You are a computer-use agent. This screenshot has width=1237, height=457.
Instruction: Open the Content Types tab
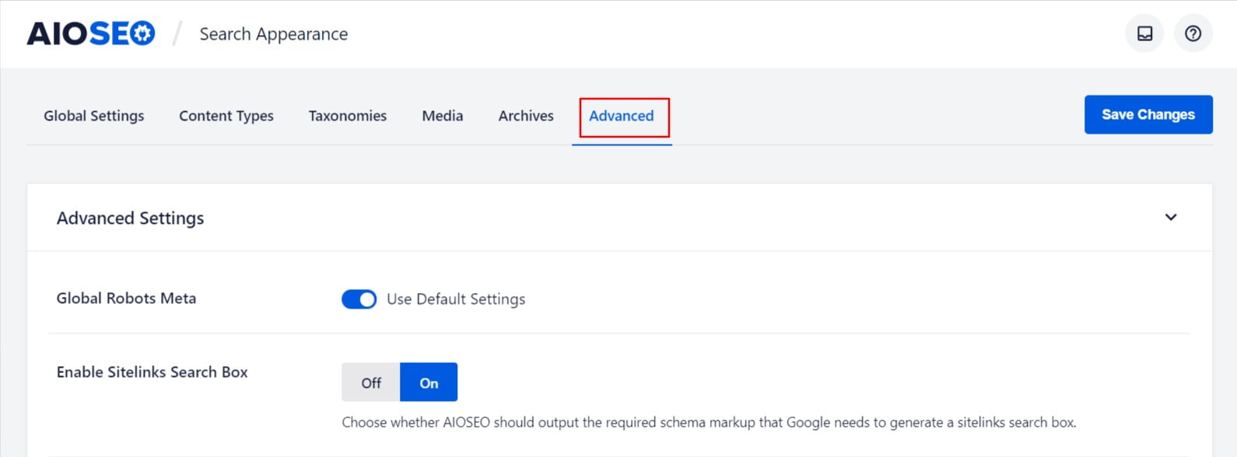coord(226,116)
